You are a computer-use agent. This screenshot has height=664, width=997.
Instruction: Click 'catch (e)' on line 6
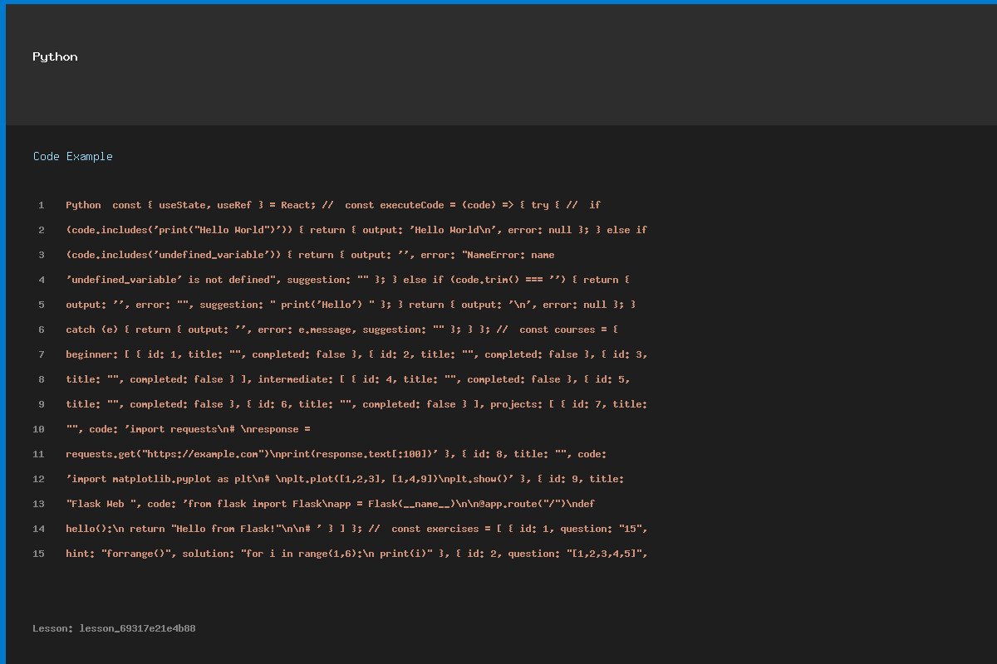click(92, 330)
